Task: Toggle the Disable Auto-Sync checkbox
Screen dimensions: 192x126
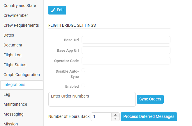Action: click(83, 70)
